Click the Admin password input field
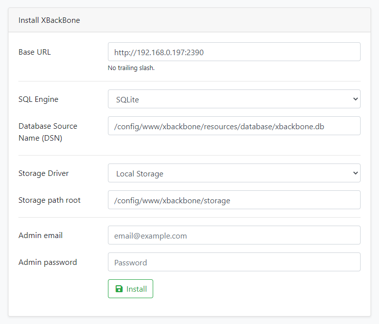The height and width of the screenshot is (324, 379). pos(234,262)
